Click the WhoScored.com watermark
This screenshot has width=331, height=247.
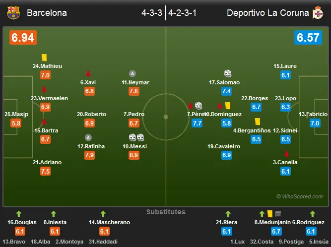tap(300, 196)
